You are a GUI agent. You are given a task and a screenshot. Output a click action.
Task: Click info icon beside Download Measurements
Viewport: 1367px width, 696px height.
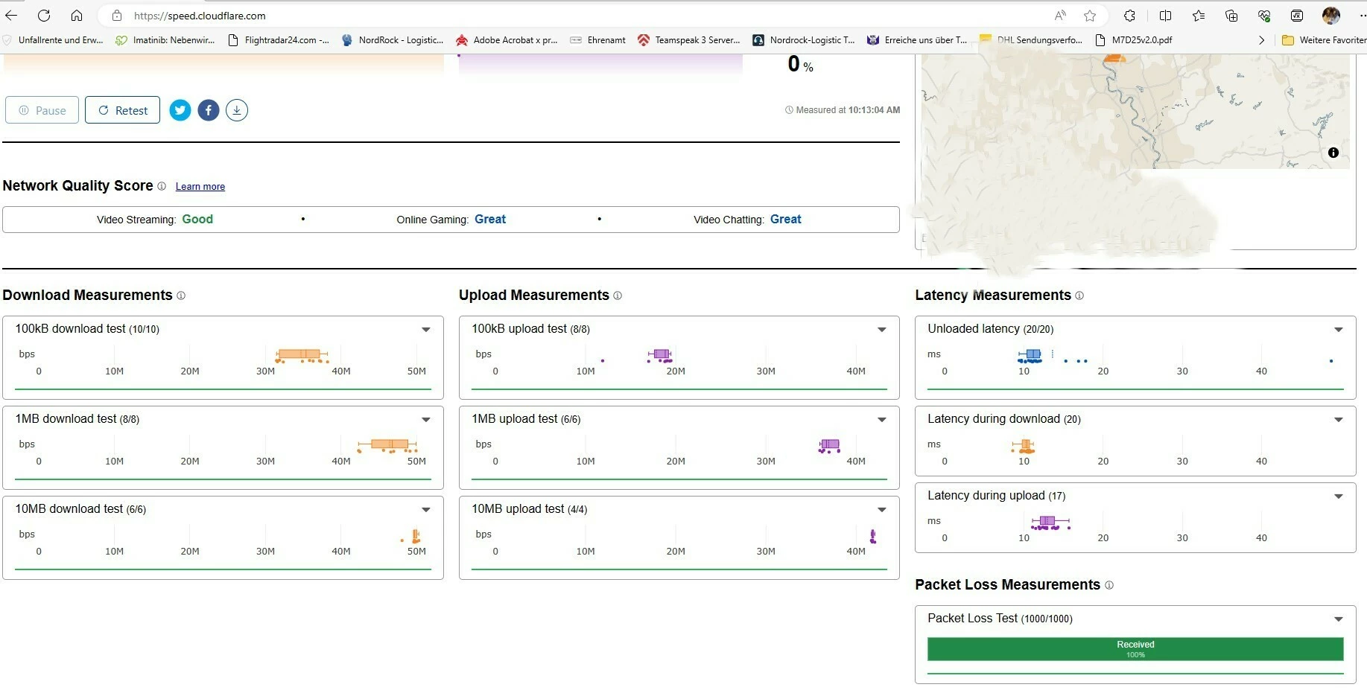[x=181, y=296]
